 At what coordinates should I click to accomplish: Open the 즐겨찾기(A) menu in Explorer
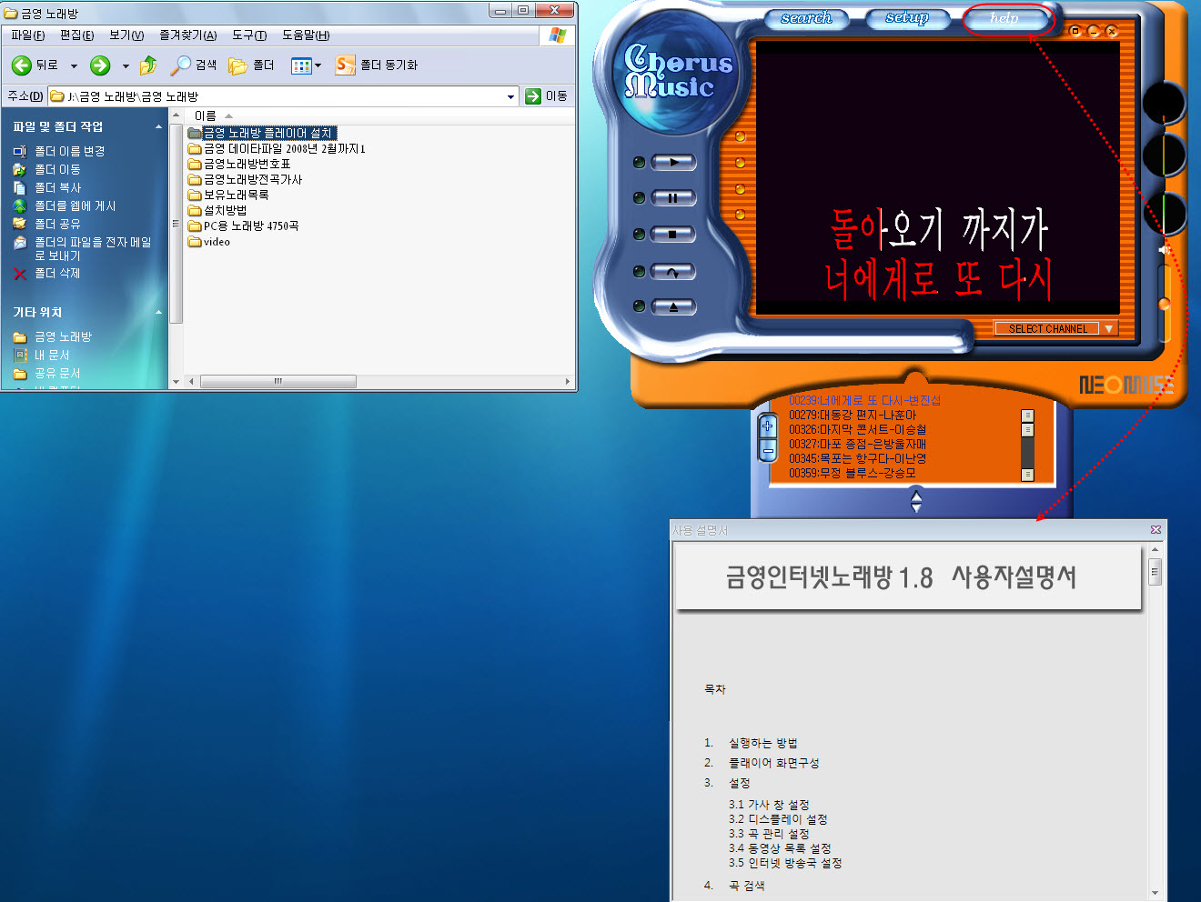click(188, 35)
